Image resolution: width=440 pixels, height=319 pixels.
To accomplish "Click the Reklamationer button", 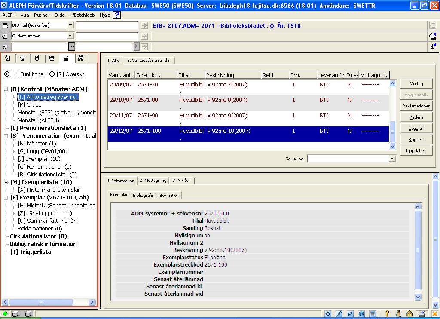I will click(416, 106).
